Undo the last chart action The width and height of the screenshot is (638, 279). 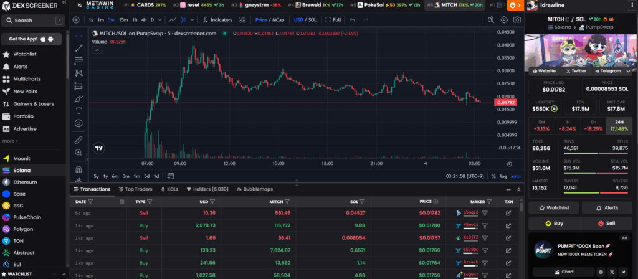(353, 19)
